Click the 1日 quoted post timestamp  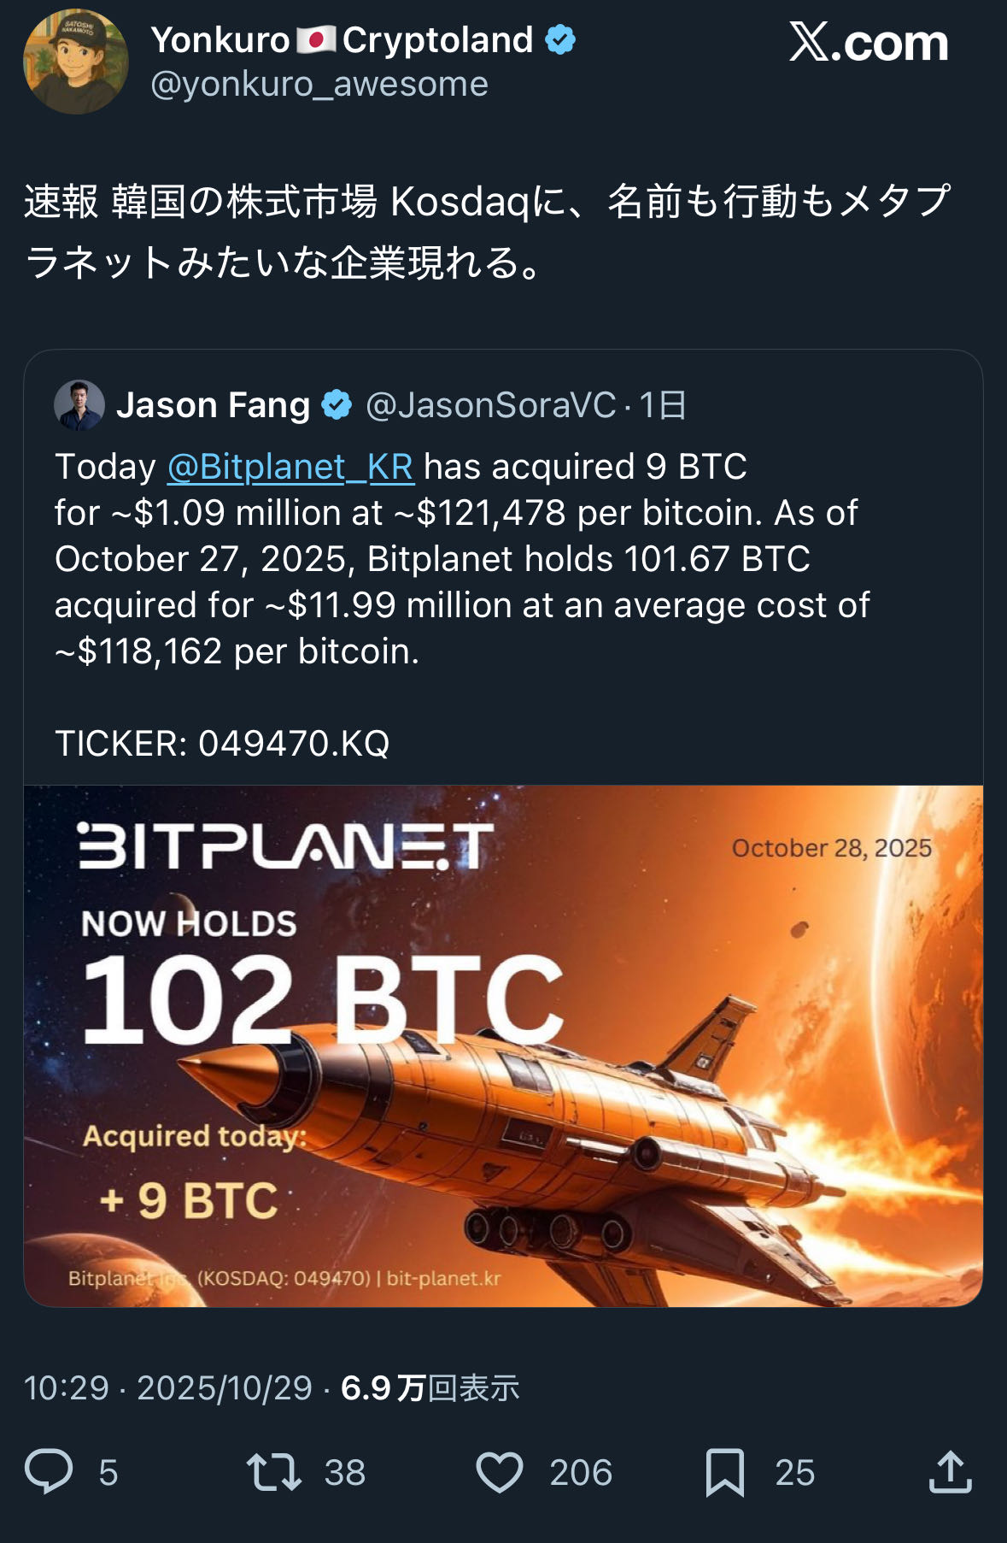coord(663,405)
